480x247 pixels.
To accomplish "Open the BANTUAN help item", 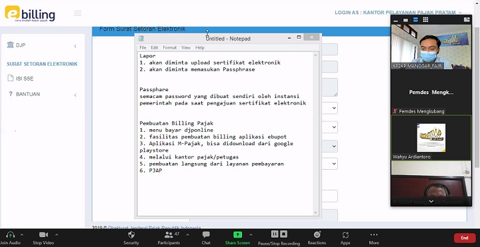I will pos(28,94).
